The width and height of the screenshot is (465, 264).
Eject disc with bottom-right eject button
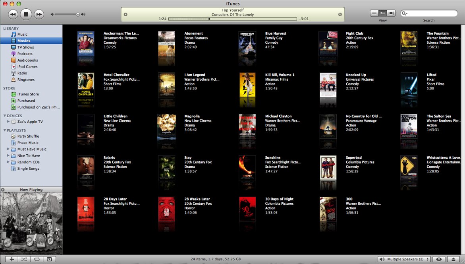453,259
